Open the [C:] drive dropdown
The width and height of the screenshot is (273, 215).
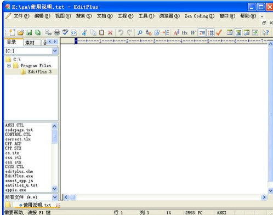(x=55, y=51)
